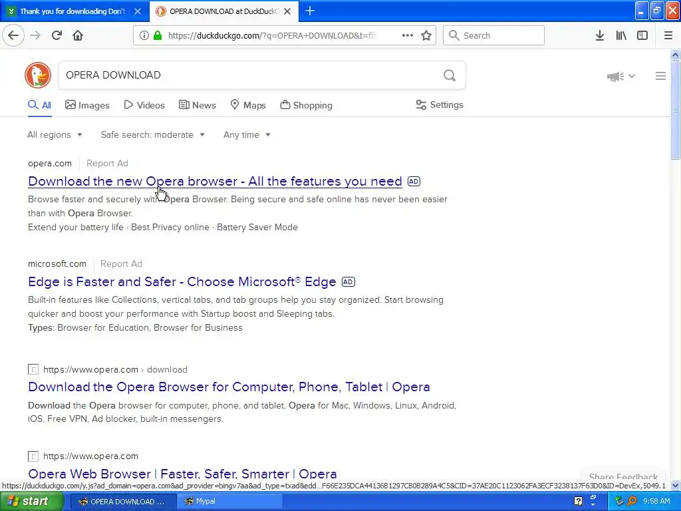Open the browser home page
The height and width of the screenshot is (511, 681).
click(78, 35)
